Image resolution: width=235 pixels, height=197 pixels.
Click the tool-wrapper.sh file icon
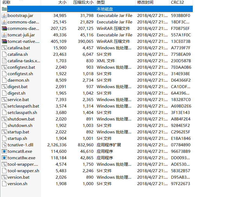(4, 171)
